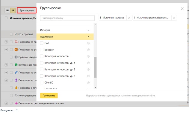Check Категория интересов, ур. 3

[42, 76]
